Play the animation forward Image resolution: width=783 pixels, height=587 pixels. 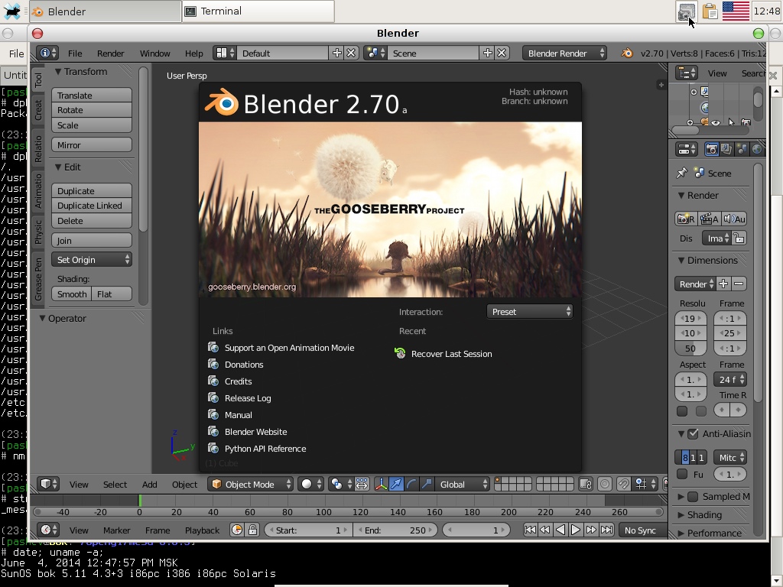576,530
